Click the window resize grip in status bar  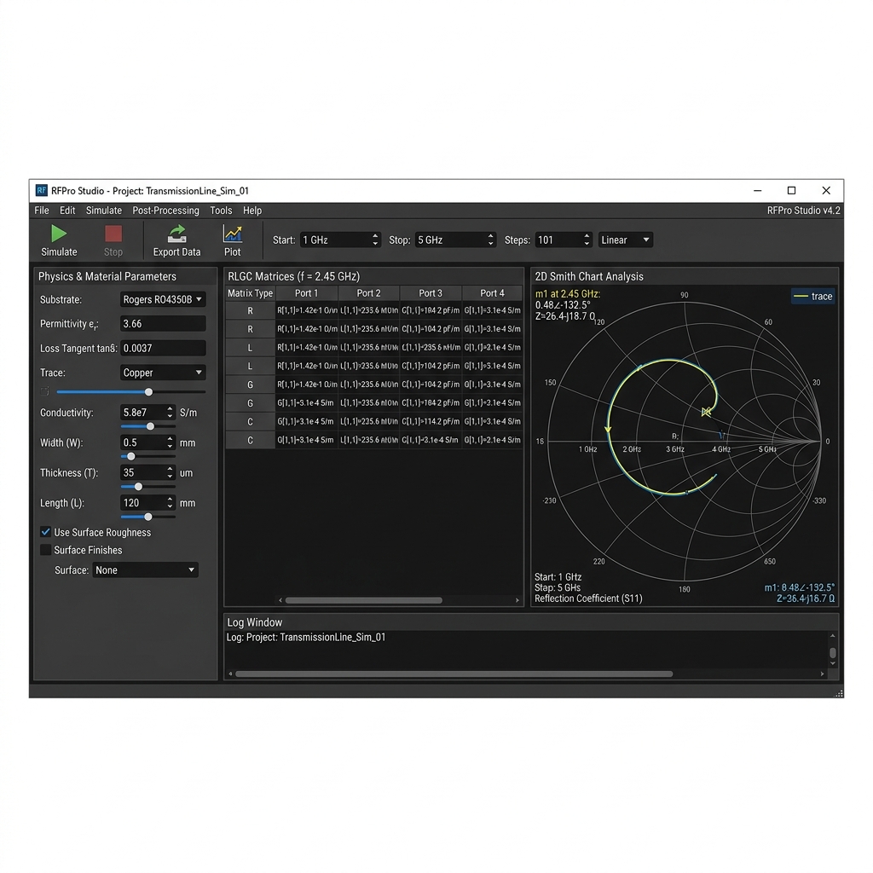coord(839,692)
